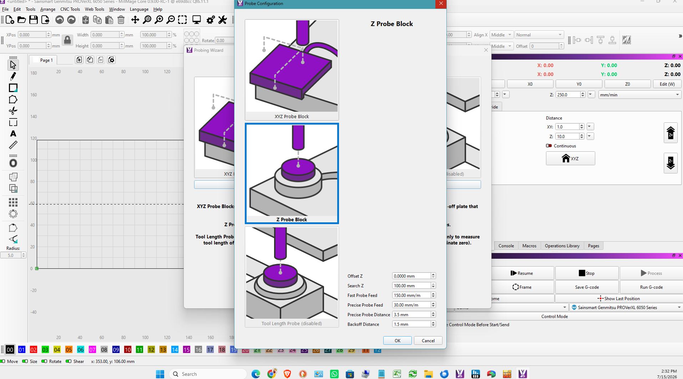Open the CNC Tools menu
The height and width of the screenshot is (379, 683).
point(70,9)
